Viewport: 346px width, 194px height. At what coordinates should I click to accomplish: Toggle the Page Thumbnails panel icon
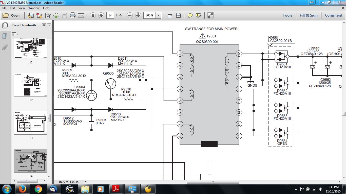pyautogui.click(x=5, y=25)
